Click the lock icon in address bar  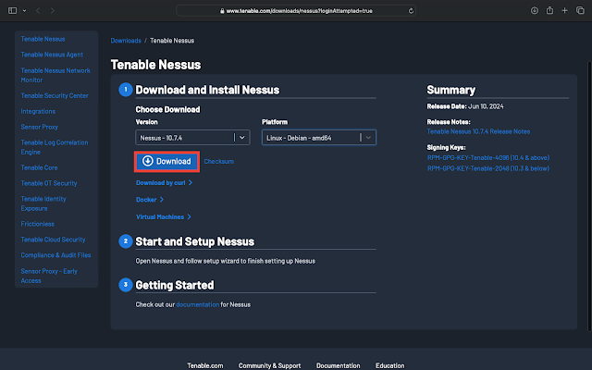pos(222,11)
